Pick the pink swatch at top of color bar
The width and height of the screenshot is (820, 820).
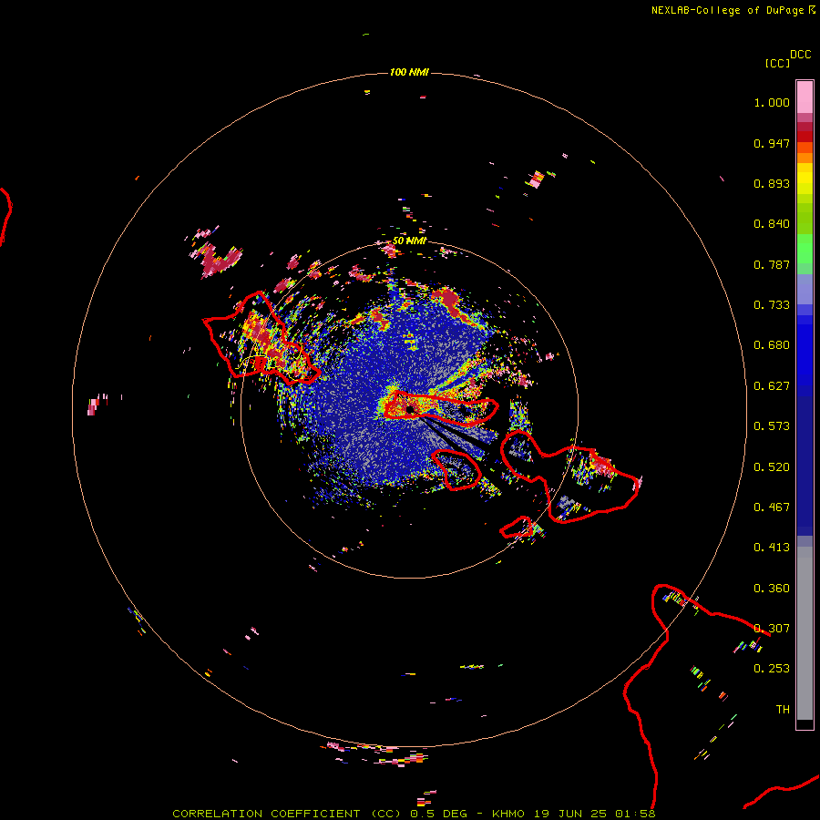coord(805,97)
